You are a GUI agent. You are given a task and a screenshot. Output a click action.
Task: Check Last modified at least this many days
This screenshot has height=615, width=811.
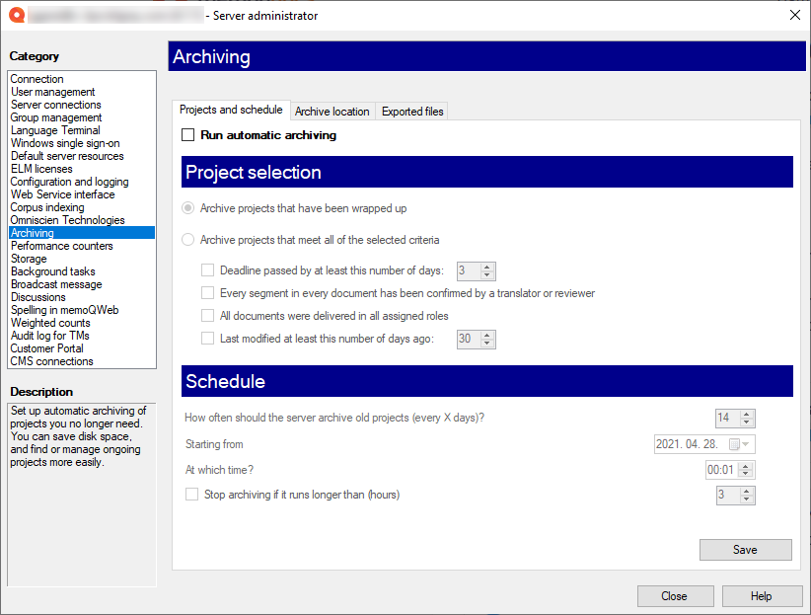207,339
